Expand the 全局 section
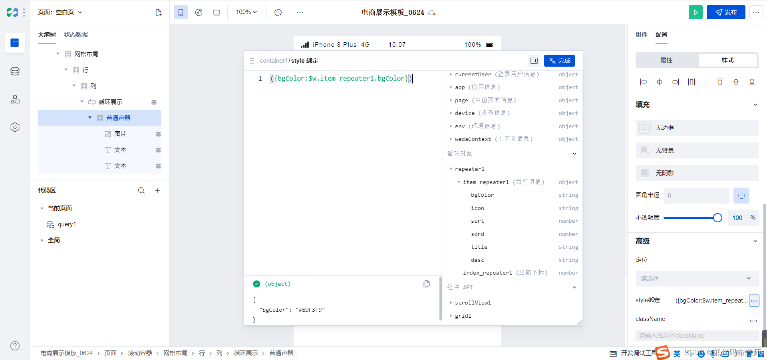The image size is (767, 360). tap(42, 240)
